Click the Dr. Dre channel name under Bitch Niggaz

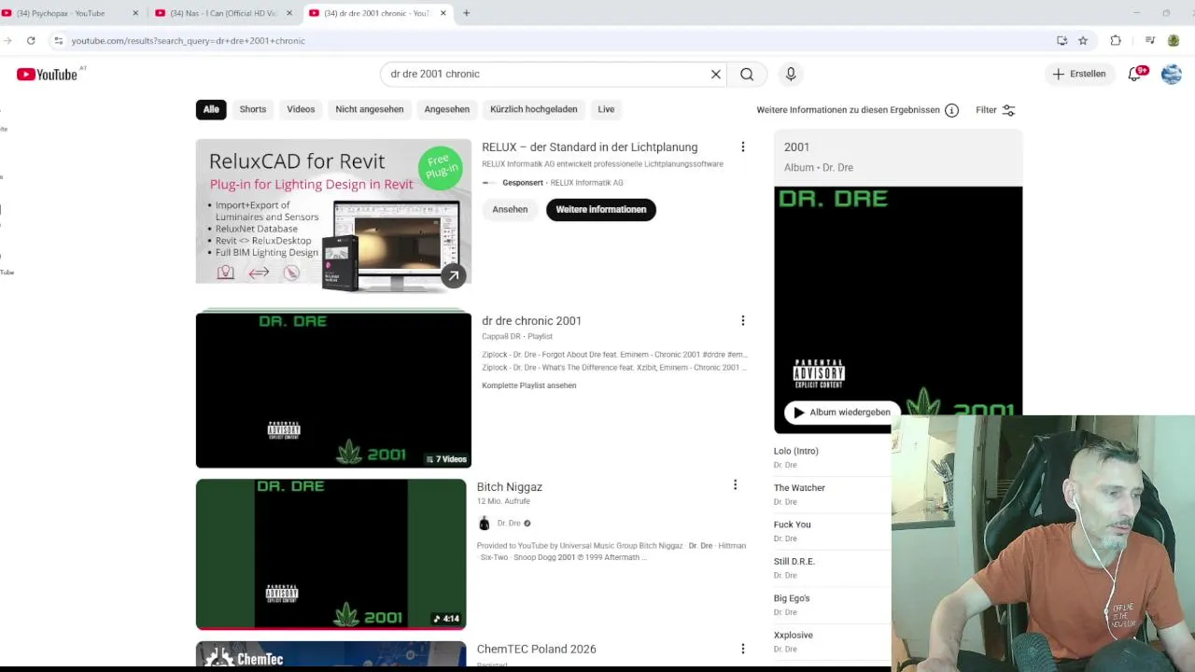click(509, 524)
